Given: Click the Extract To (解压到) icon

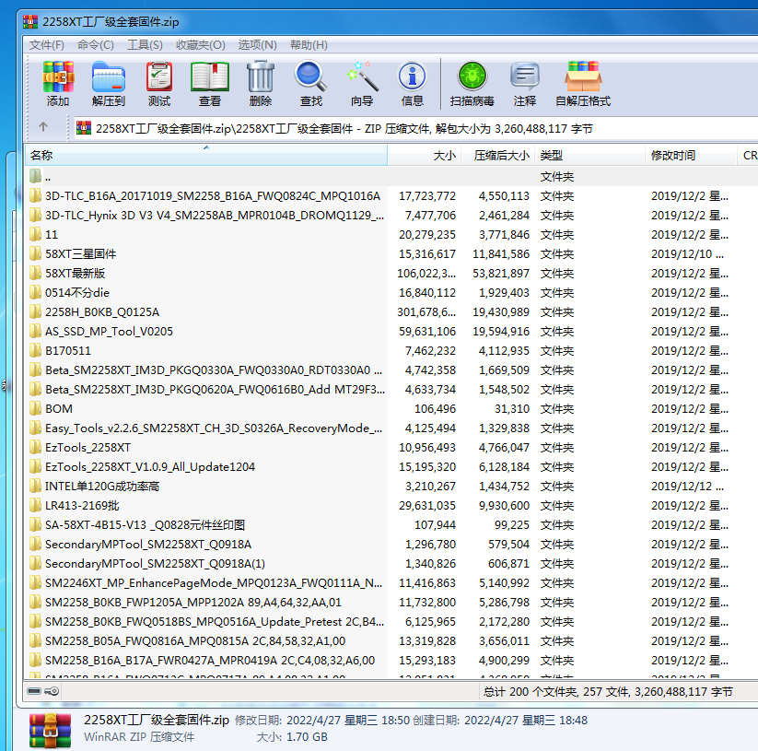Looking at the screenshot, I should click(x=109, y=83).
